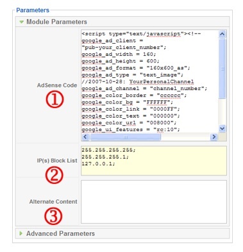Click inside the Alternate Content text area

154,202
